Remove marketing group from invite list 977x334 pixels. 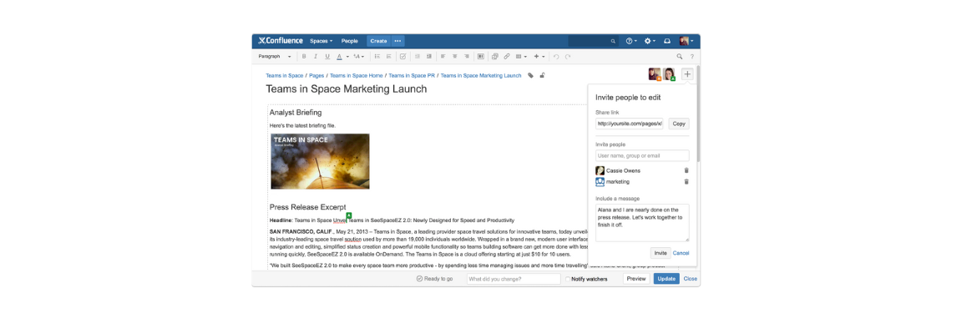686,181
